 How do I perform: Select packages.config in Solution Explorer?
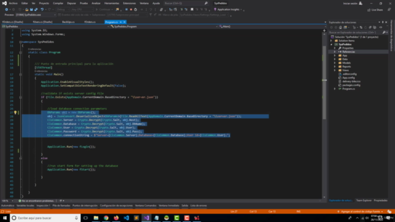tap(351, 85)
